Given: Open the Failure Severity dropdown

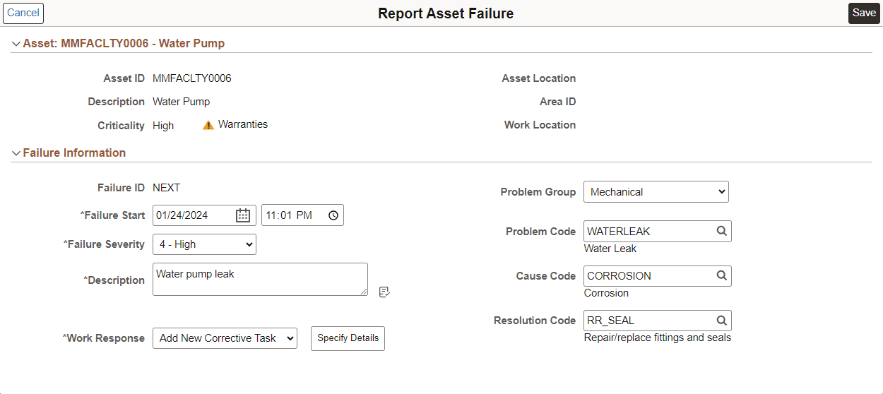Looking at the screenshot, I should 204,244.
